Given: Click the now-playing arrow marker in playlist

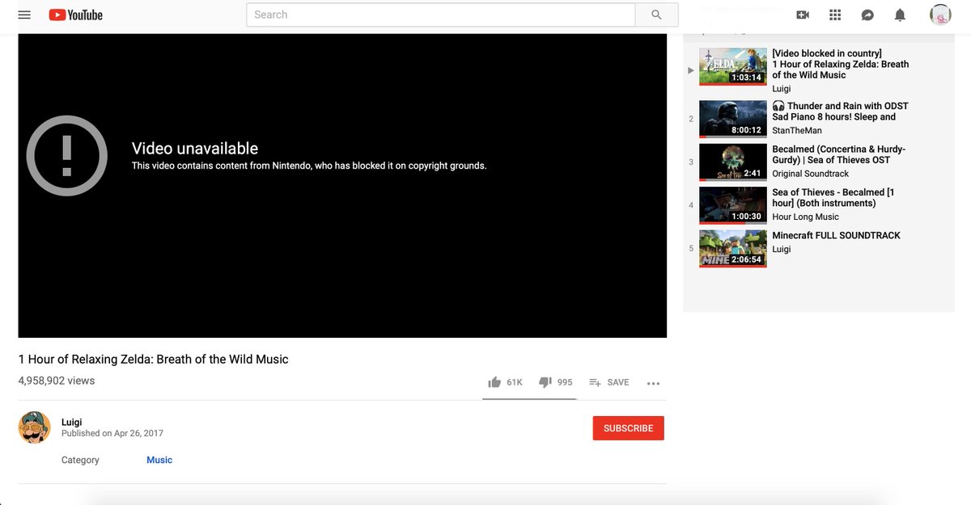Looking at the screenshot, I should coord(691,70).
